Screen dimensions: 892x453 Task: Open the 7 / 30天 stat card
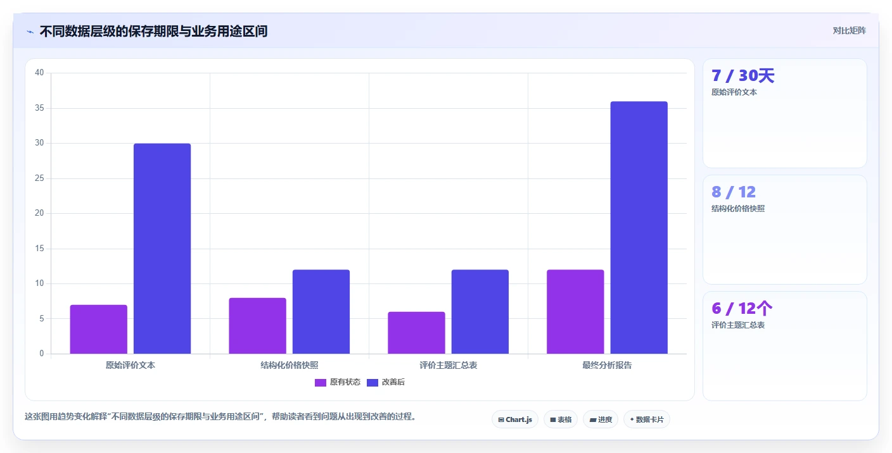[x=785, y=113]
